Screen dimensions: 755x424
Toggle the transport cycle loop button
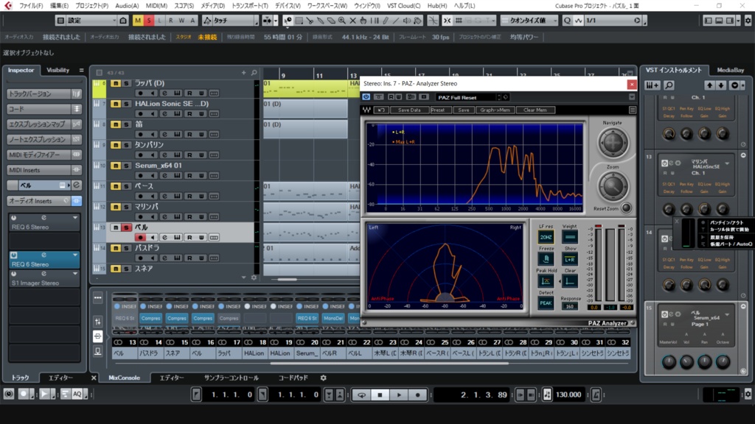pos(361,395)
